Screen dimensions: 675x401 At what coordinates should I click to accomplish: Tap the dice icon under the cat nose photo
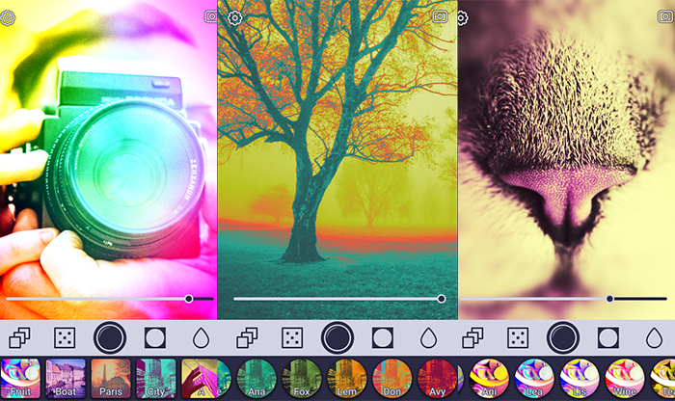click(518, 337)
